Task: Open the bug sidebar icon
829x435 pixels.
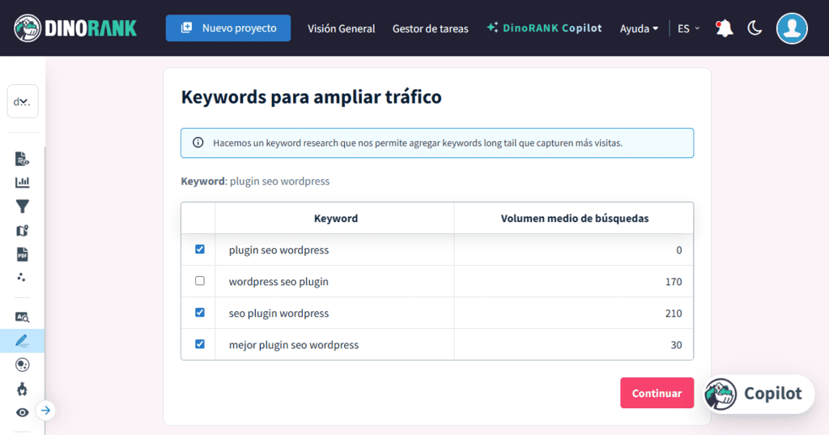Action: pos(22,389)
